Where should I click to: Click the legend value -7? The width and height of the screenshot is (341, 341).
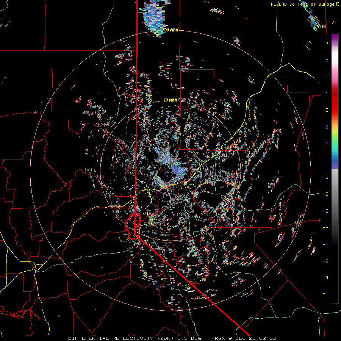point(325,278)
